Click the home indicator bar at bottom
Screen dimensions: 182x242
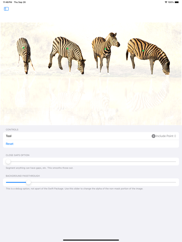point(91,240)
